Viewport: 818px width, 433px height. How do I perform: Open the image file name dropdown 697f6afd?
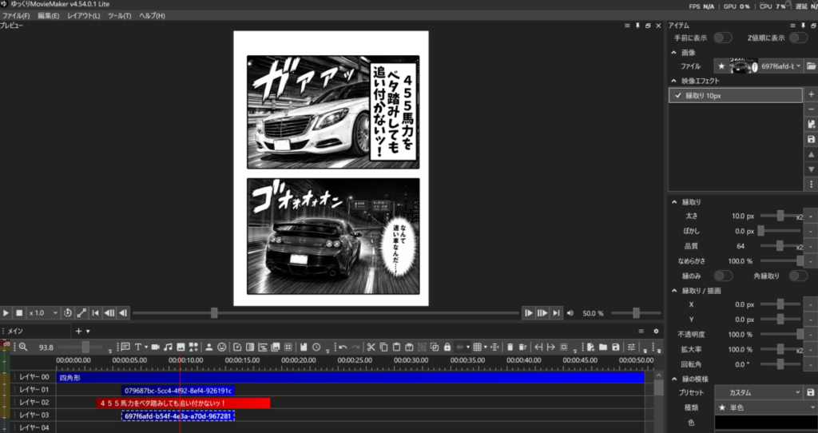(780, 66)
